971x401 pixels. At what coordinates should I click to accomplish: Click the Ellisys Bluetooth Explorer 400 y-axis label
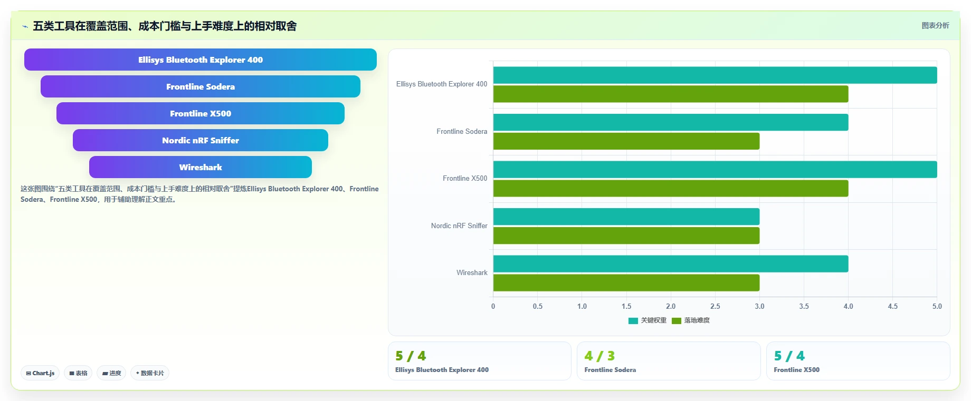coord(442,84)
